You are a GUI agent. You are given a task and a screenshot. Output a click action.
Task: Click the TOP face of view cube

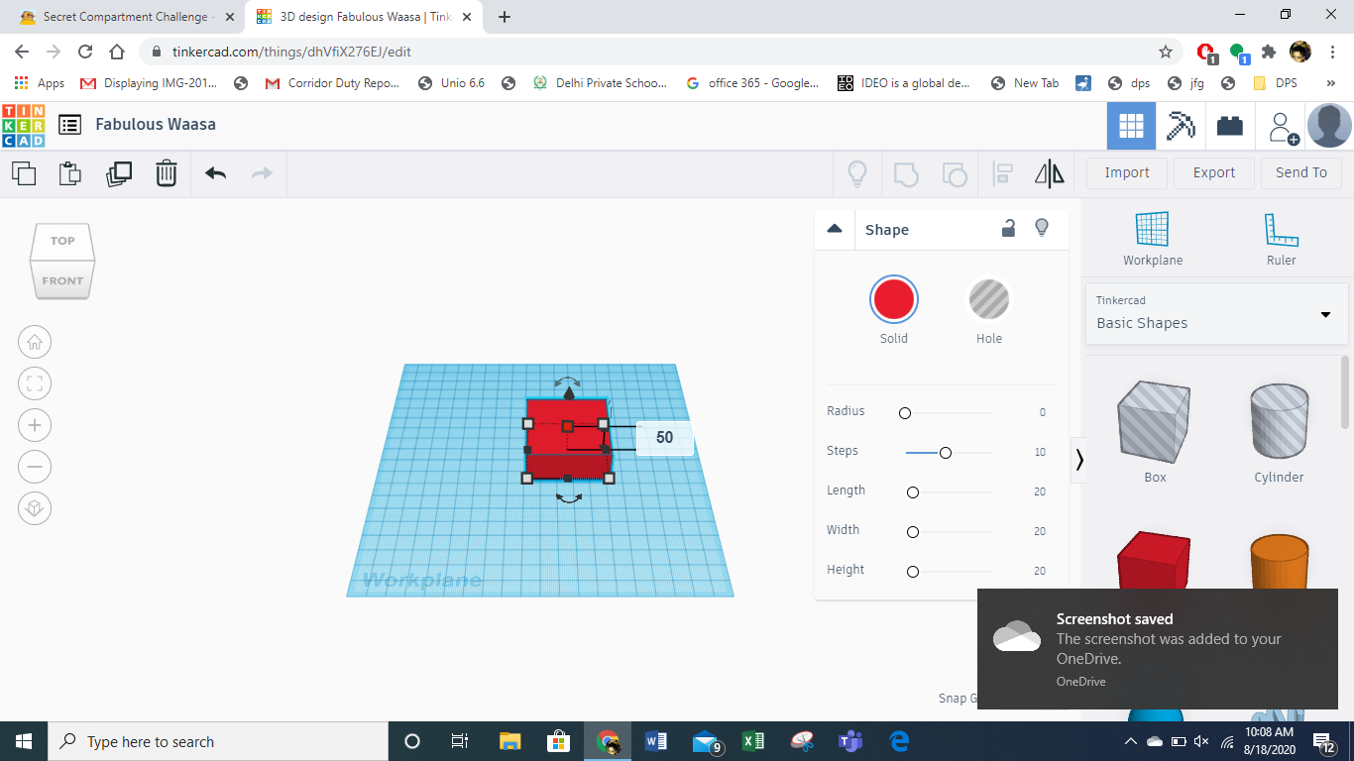(62, 241)
